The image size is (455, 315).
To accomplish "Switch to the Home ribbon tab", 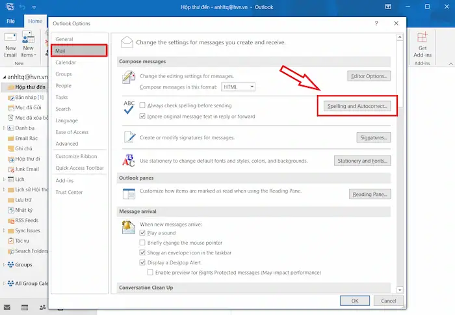I will pyautogui.click(x=35, y=21).
